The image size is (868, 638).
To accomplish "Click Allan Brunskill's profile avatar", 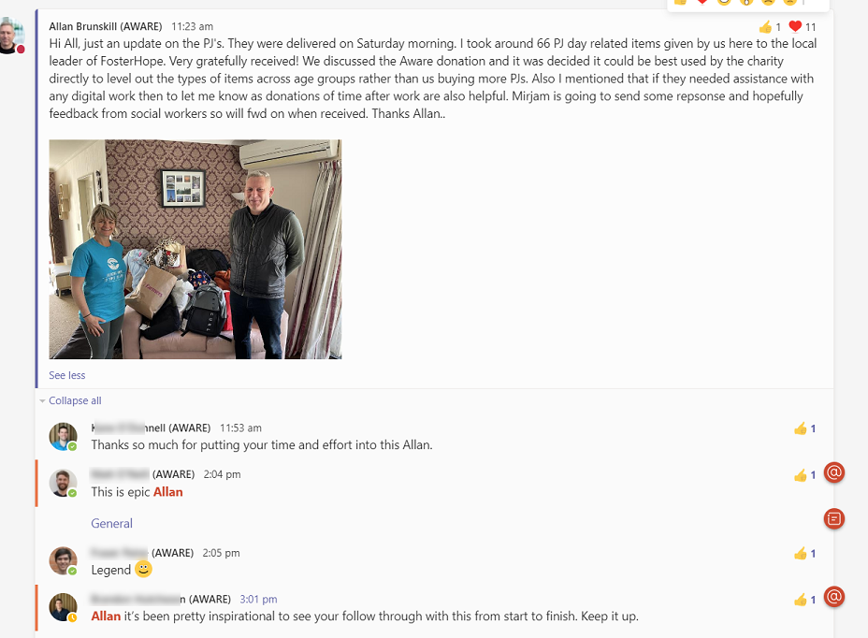I will (x=11, y=36).
